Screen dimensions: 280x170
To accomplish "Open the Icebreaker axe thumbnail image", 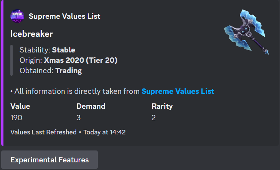I will click(247, 32).
